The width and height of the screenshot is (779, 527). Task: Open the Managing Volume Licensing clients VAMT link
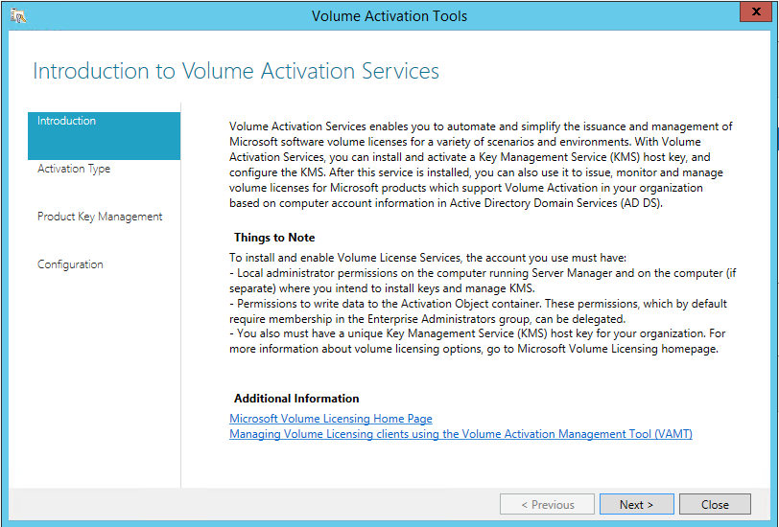tap(460, 434)
